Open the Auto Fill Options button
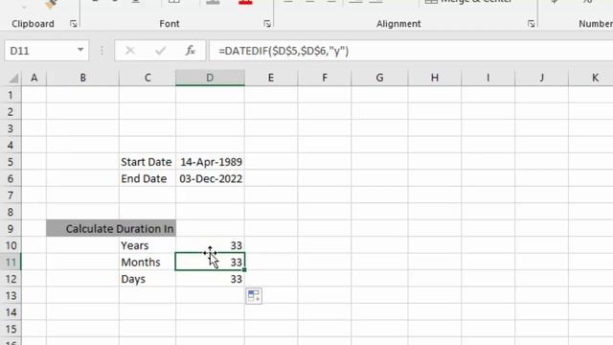The height and width of the screenshot is (345, 613). pyautogui.click(x=254, y=296)
